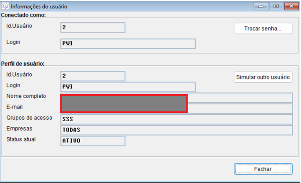Click the Conectado como section heading
Screen dimensions: 301x183
pos(23,15)
